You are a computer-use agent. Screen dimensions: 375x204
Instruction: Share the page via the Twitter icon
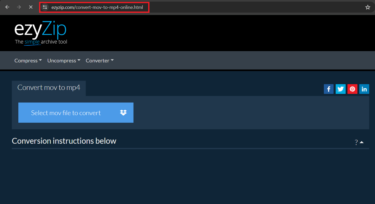(340, 89)
